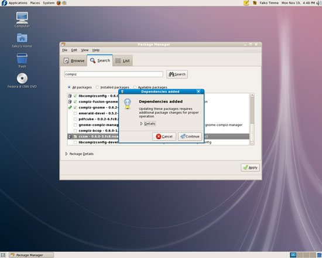Click the show desktop icon in bottom panel

tap(3, 255)
